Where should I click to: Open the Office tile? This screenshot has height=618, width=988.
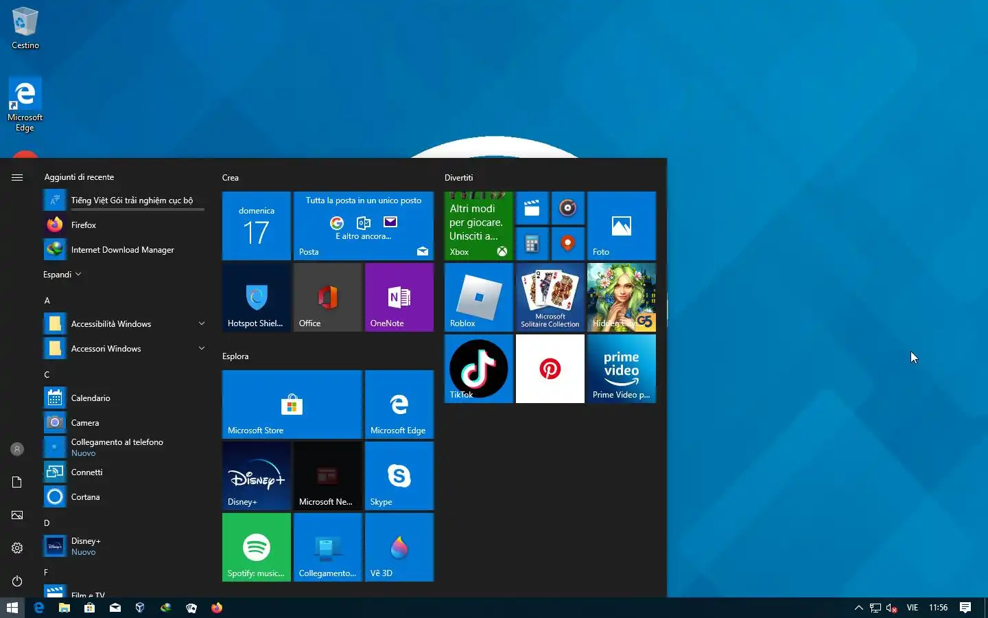click(x=328, y=297)
